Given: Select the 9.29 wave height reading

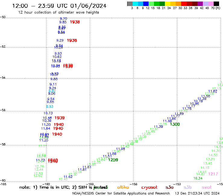Looking at the screenshot, I should 60,40.
